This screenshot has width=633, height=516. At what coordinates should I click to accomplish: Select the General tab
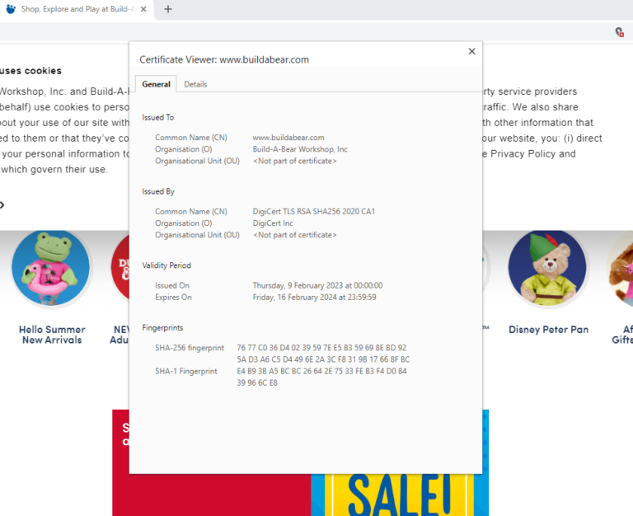(x=156, y=84)
